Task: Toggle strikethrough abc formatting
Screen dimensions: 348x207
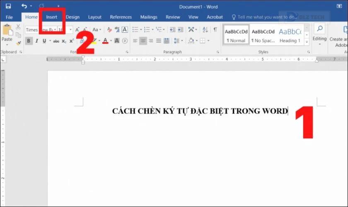Action: tap(56, 41)
